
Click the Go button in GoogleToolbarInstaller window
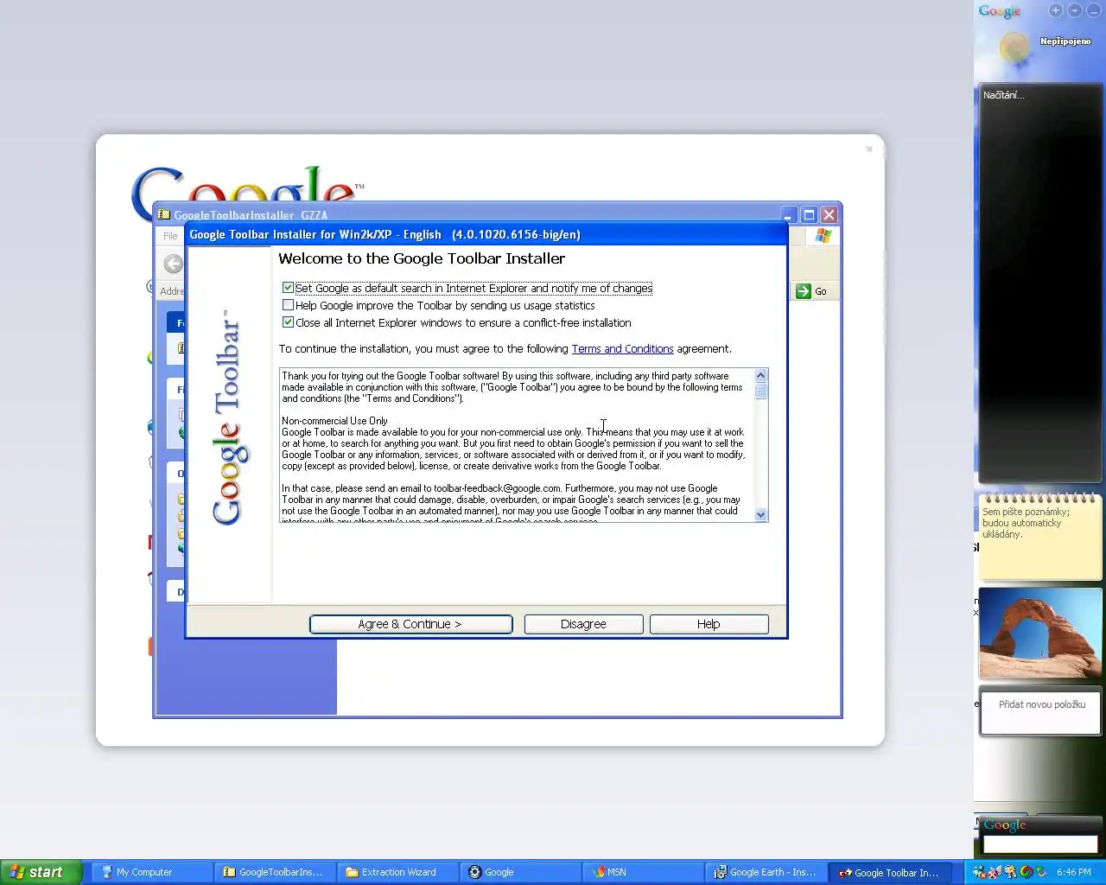coord(811,291)
